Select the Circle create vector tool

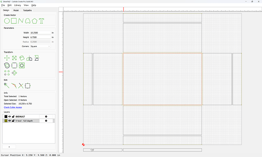tap(7, 21)
